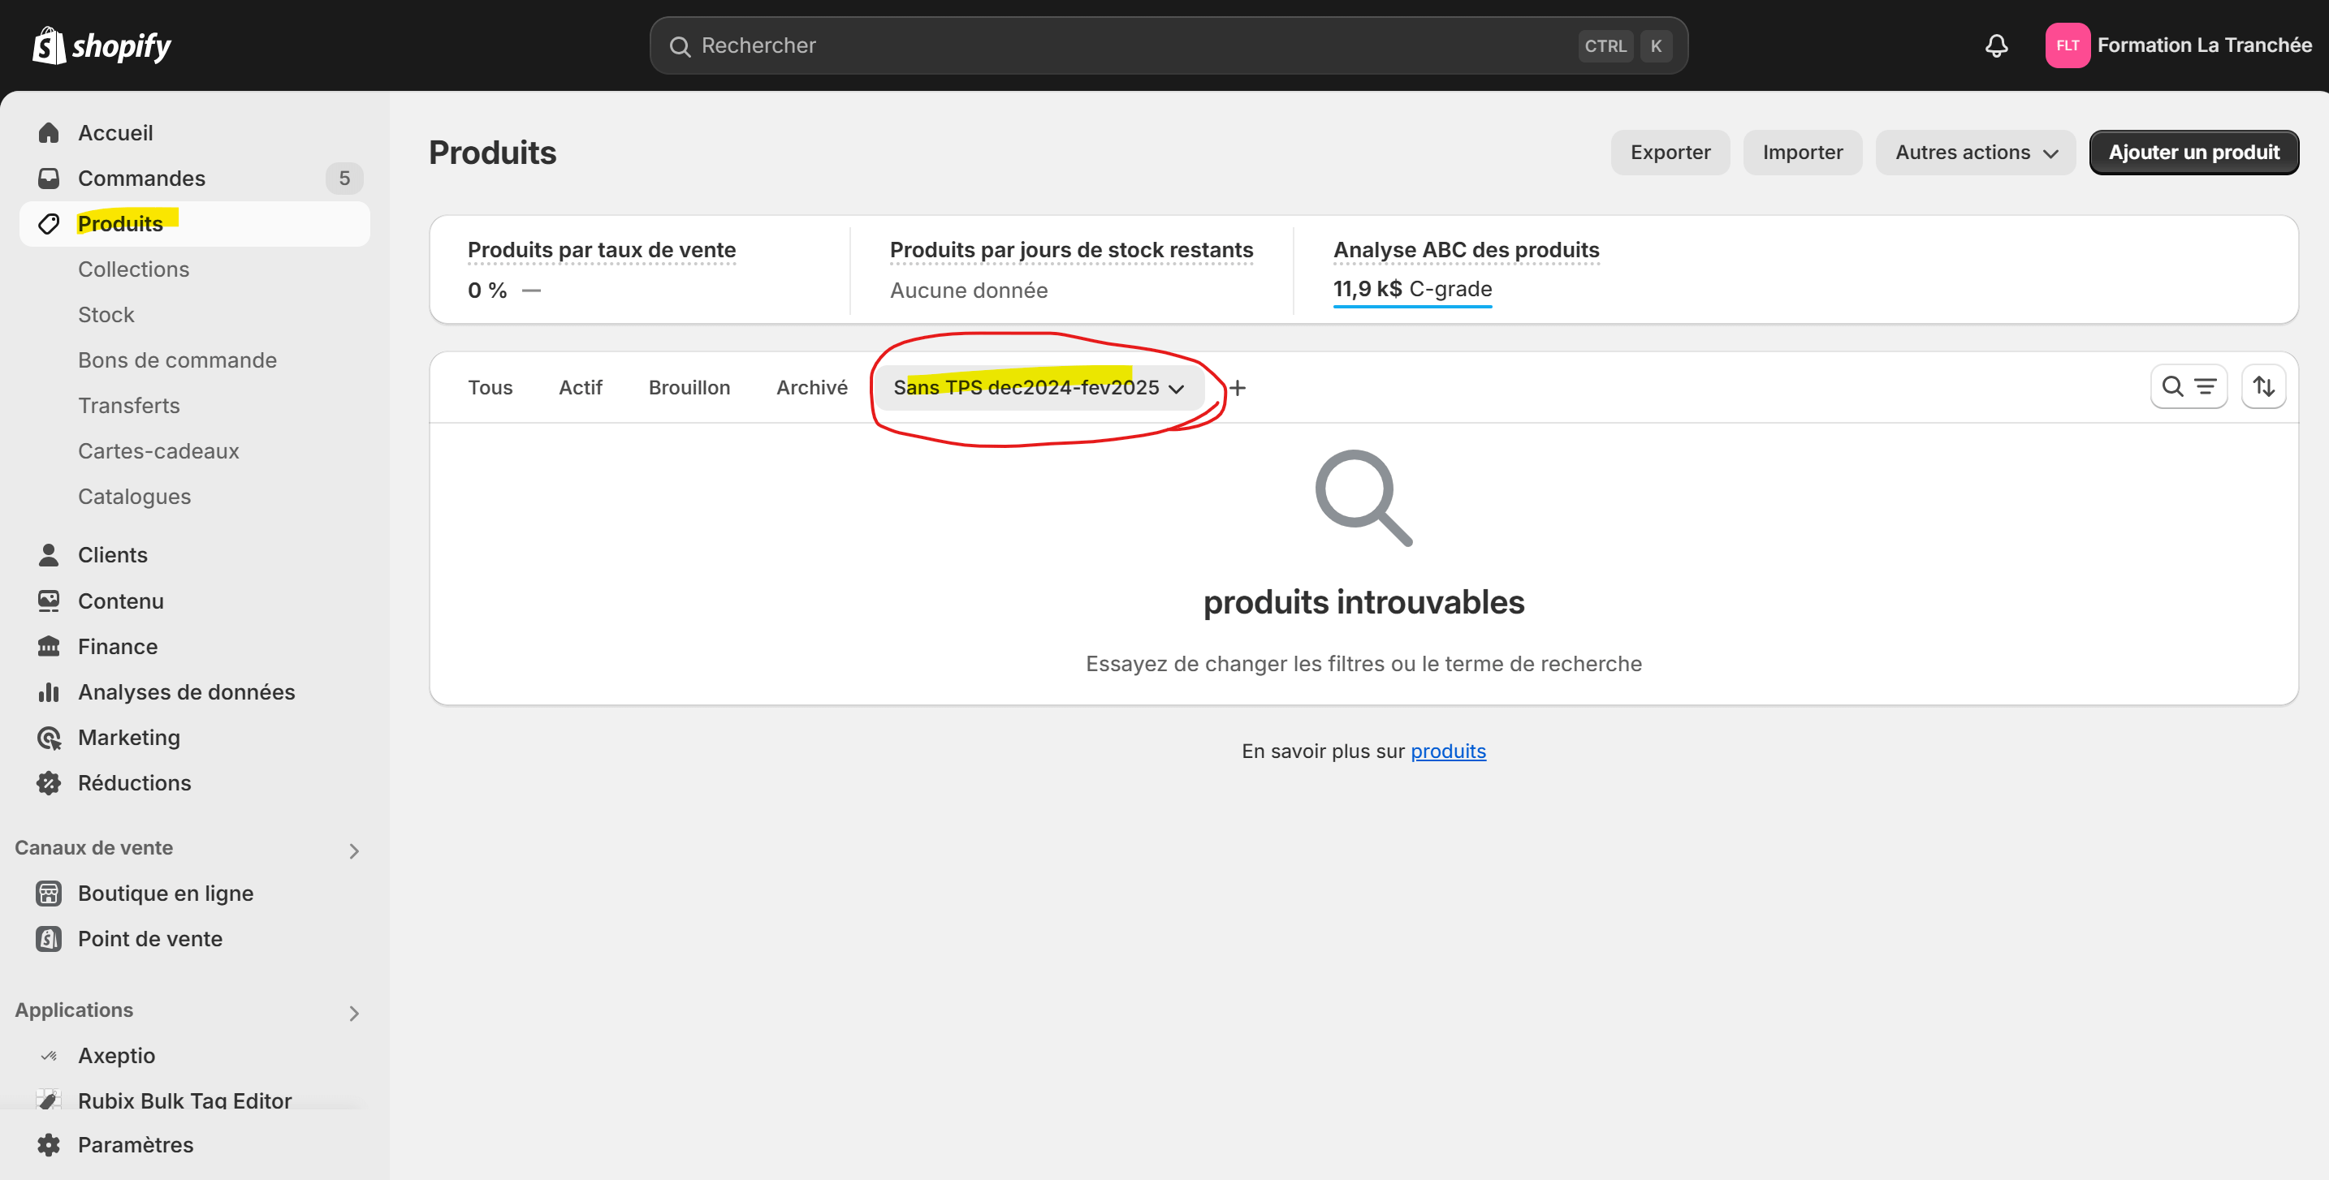Image resolution: width=2329 pixels, height=1180 pixels.
Task: Open search and filter products icon
Action: click(2188, 387)
